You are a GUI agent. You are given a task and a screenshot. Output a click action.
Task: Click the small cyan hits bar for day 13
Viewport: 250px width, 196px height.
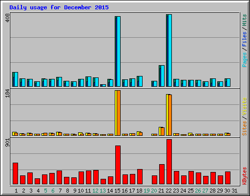pyautogui.click(x=104, y=85)
